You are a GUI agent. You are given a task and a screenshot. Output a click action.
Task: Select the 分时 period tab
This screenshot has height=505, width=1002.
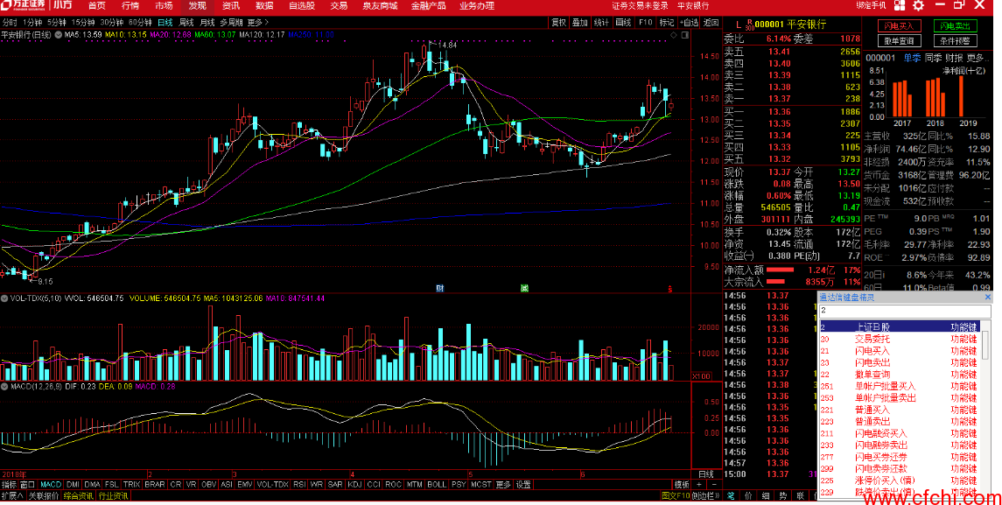[x=10, y=23]
